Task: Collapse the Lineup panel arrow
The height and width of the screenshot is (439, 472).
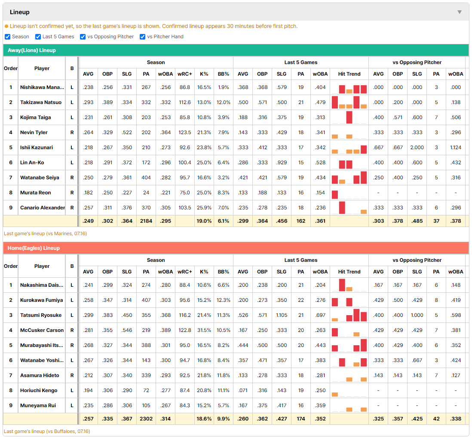Action: point(460,12)
